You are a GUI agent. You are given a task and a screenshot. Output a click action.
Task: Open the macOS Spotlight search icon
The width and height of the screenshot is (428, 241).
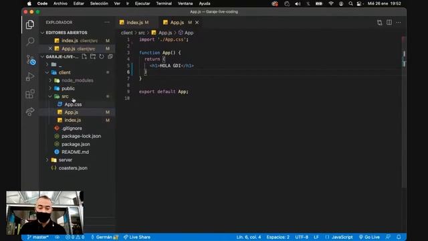[350, 3]
